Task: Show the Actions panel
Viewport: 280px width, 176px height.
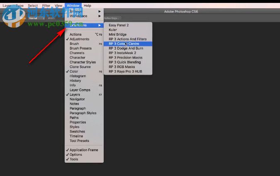Action: point(84,34)
